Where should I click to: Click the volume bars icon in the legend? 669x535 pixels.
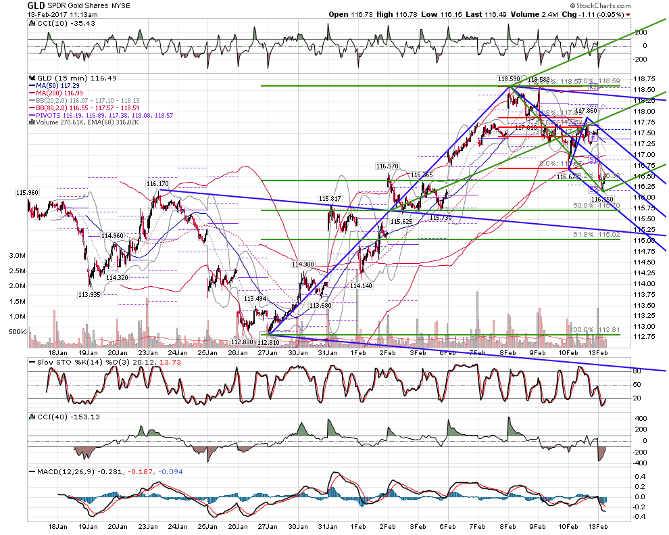pyautogui.click(x=32, y=122)
